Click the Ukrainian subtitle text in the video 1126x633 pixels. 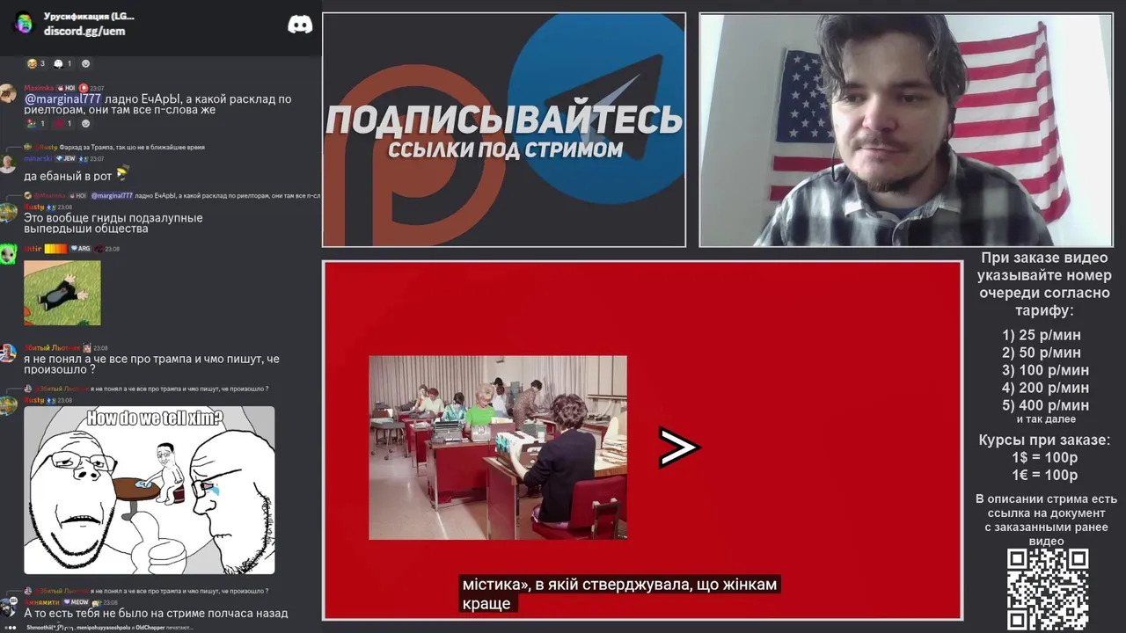620,593
